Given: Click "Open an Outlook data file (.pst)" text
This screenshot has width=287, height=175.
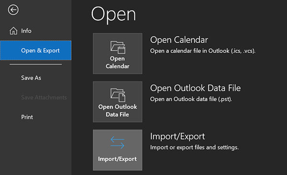Looking at the screenshot, I should (x=191, y=99).
